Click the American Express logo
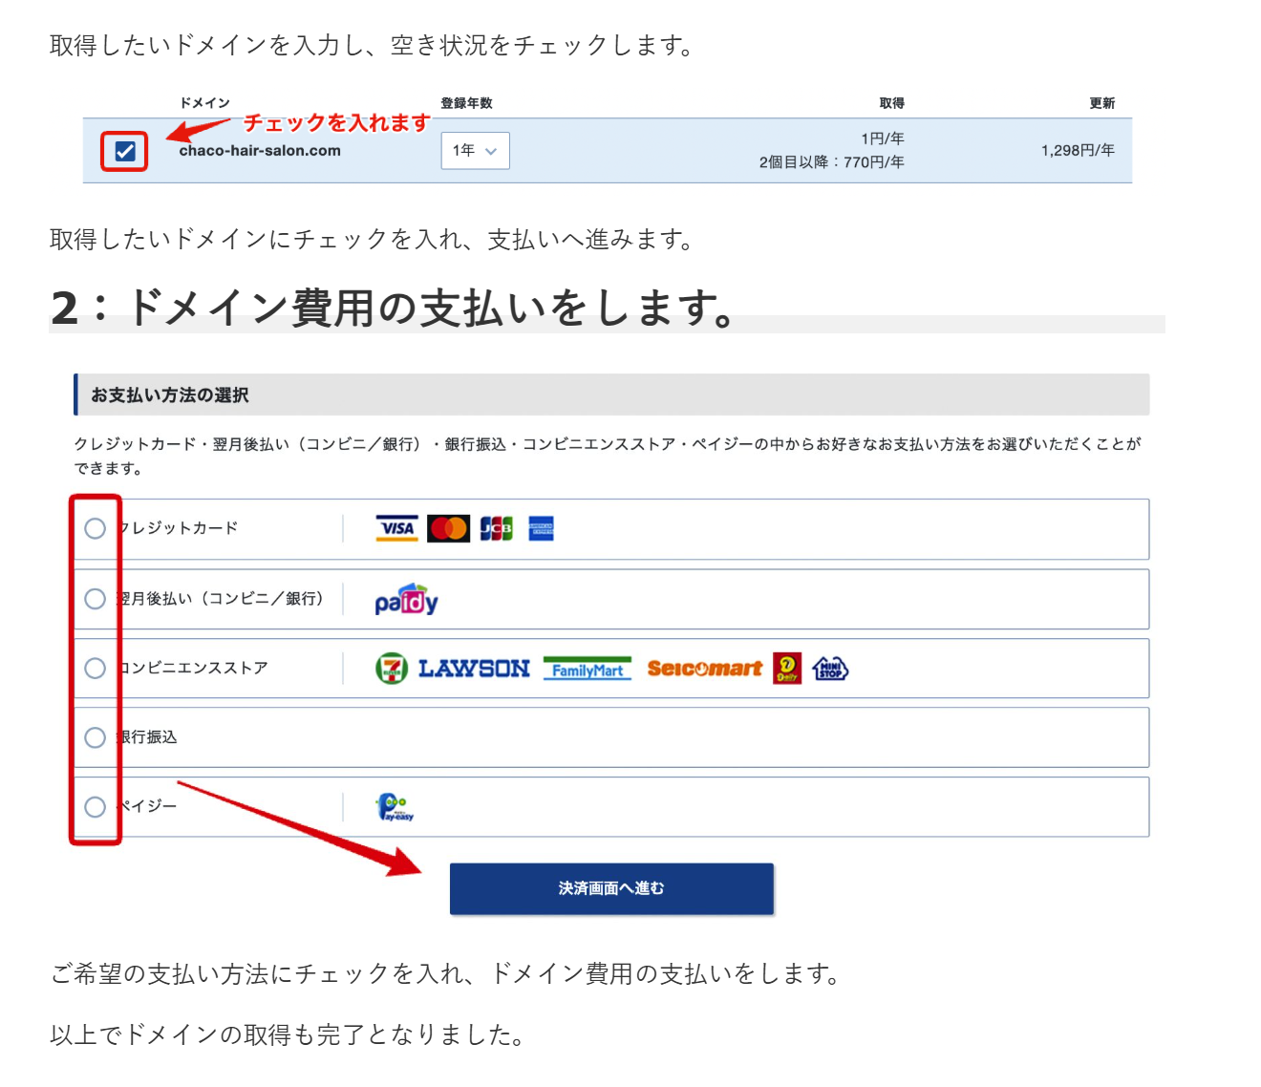This screenshot has height=1087, width=1261. click(542, 528)
